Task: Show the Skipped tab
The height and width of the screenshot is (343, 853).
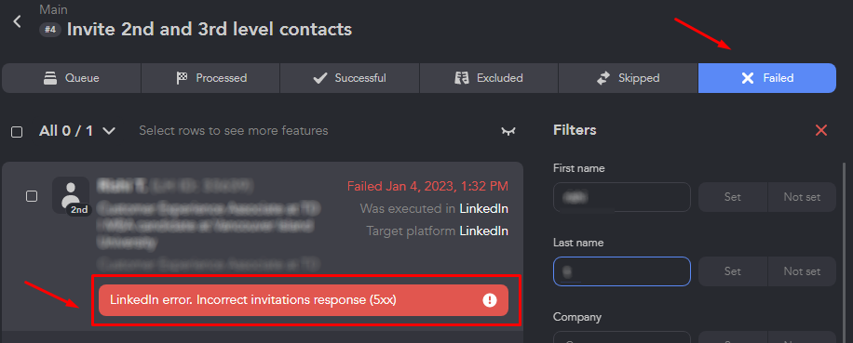Action: tap(628, 78)
